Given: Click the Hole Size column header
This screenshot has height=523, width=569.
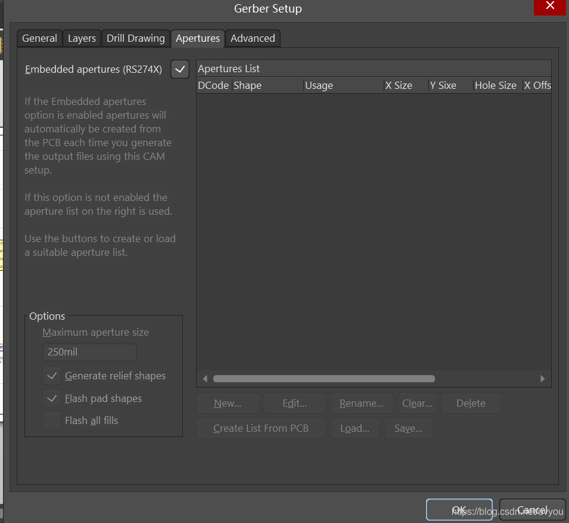Looking at the screenshot, I should click(496, 85).
